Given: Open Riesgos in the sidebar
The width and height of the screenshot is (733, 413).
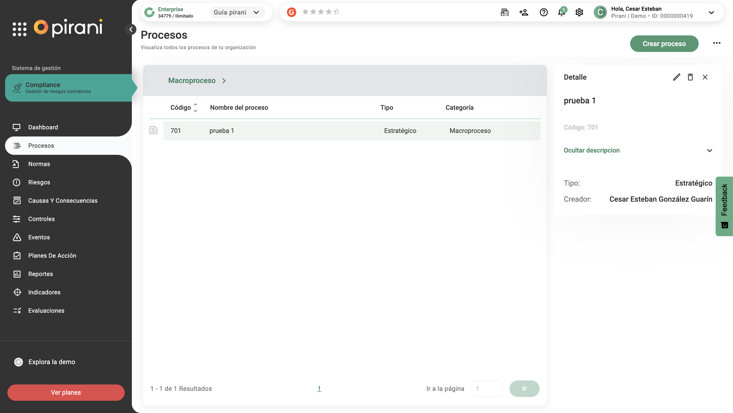Looking at the screenshot, I should point(39,182).
